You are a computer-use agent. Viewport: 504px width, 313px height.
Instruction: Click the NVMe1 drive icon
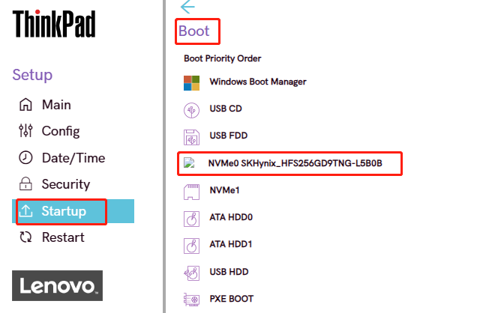192,191
